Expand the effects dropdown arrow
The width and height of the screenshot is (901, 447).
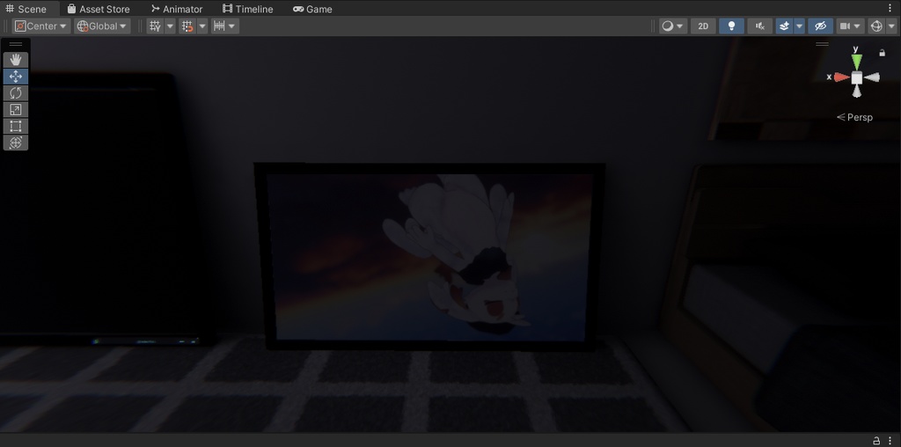[799, 26]
